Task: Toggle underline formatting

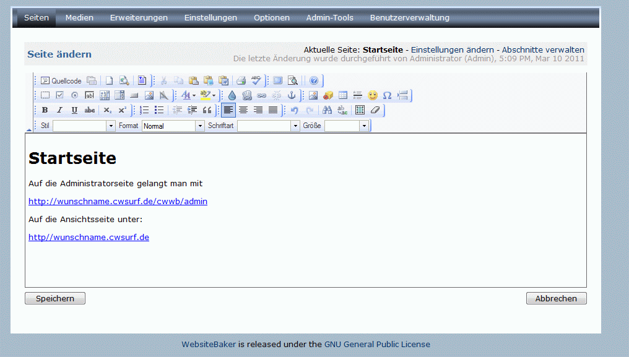Action: click(74, 110)
